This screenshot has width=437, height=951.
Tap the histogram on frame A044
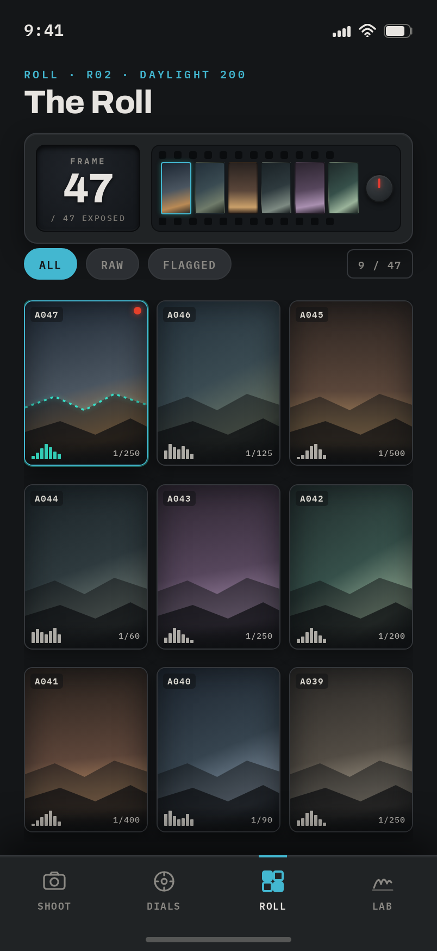(46, 635)
